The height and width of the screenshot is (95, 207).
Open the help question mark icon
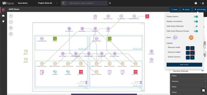(196, 3)
